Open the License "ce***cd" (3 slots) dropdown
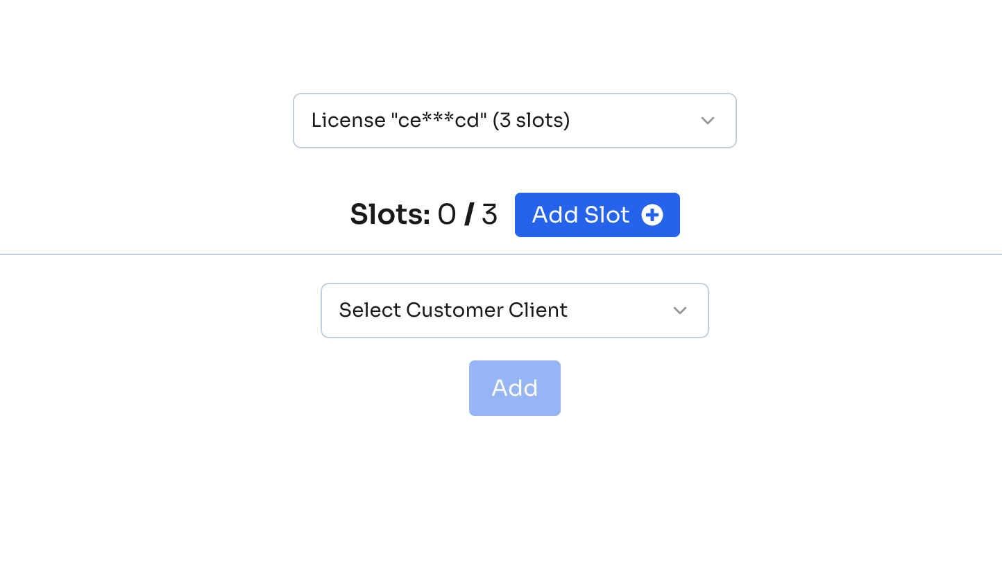Viewport: 1002px width, 585px height. click(514, 121)
